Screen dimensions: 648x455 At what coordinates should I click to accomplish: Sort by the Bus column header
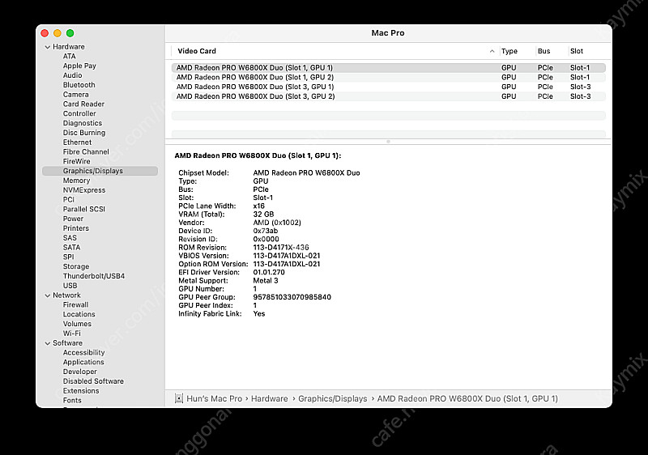[x=544, y=51]
